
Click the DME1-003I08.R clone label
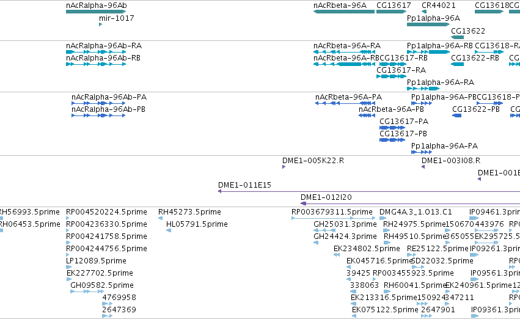(x=451, y=161)
